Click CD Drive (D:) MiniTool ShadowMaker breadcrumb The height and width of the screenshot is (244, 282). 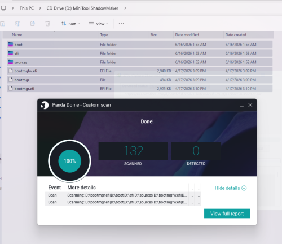(x=82, y=8)
